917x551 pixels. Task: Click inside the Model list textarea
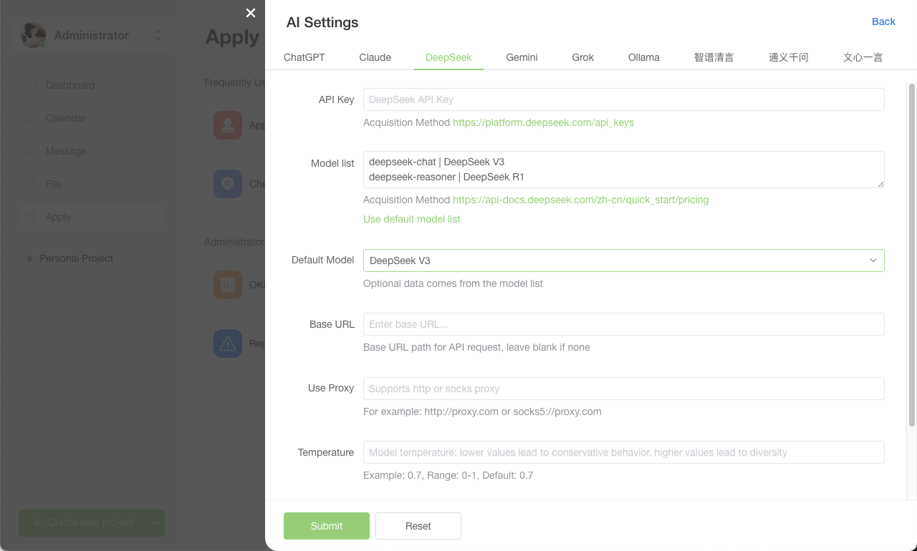coord(623,170)
